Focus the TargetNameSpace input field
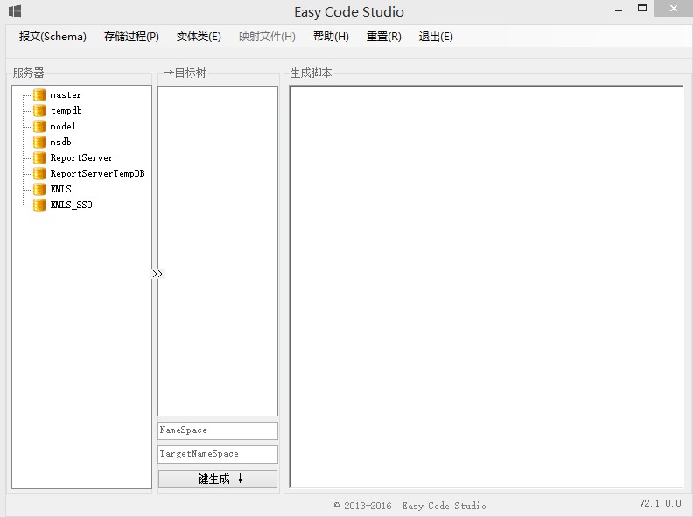693x517 pixels. 218,454
